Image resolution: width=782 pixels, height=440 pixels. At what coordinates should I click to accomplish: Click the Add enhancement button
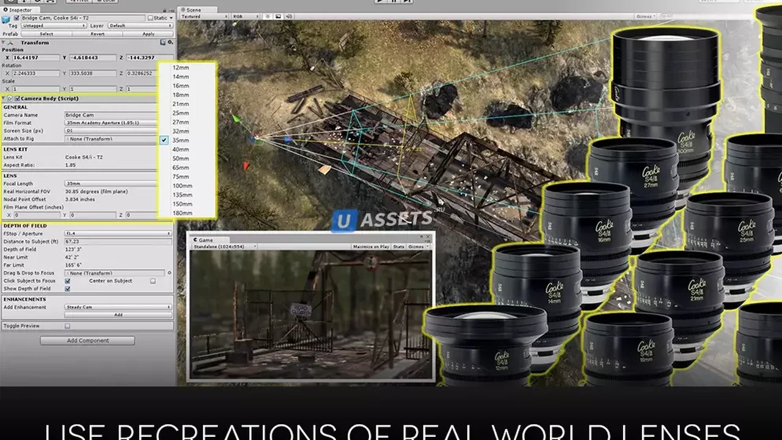click(118, 315)
